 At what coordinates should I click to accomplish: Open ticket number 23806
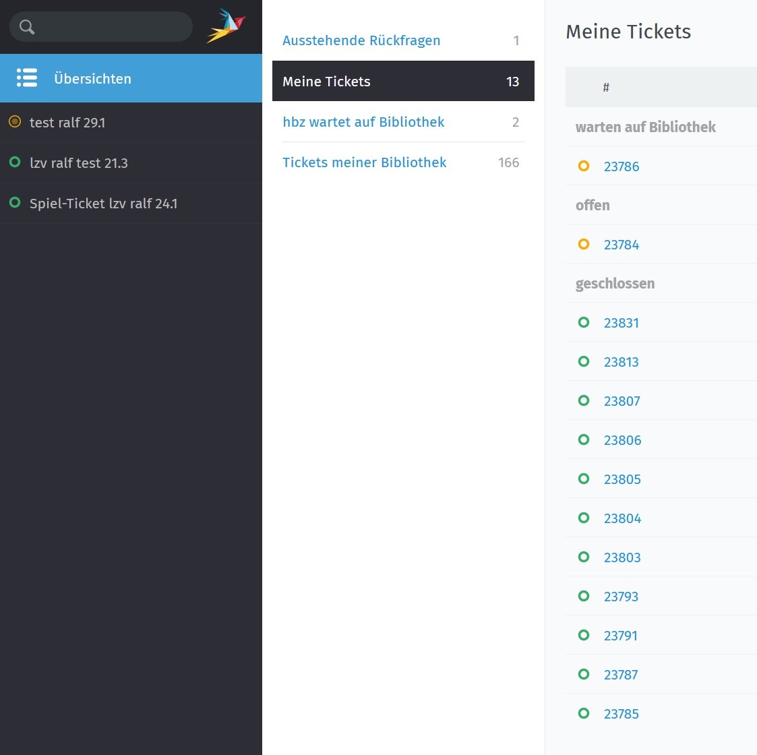pos(622,440)
